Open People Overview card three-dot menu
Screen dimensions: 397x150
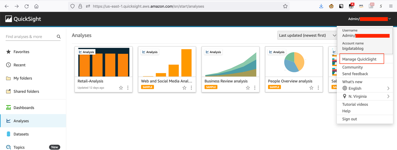coord(318,88)
